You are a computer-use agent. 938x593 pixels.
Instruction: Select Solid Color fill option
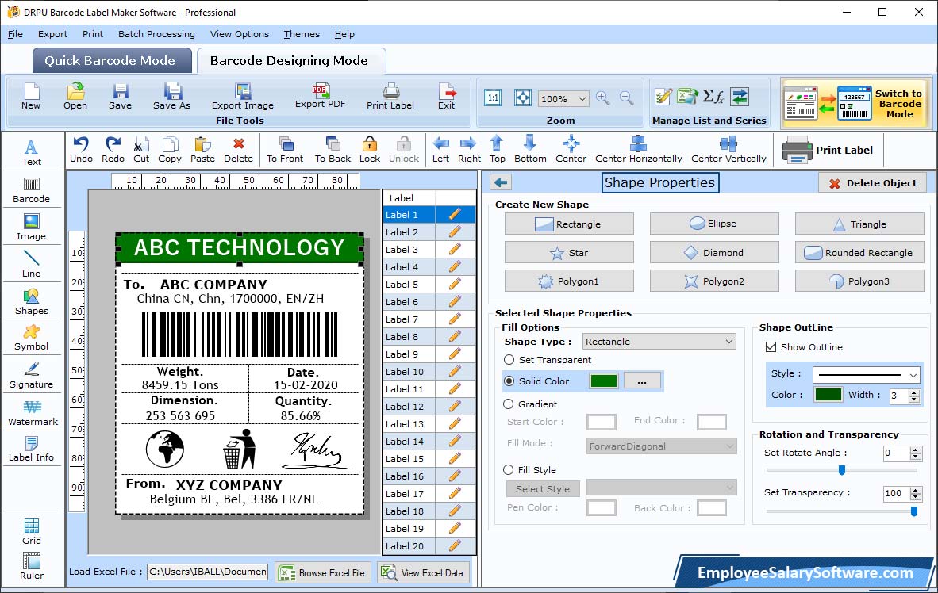[x=509, y=381]
